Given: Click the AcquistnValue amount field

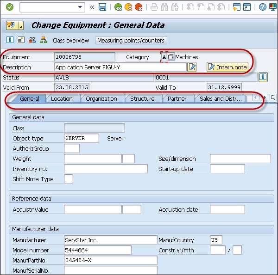Looking at the screenshot, I should pyautogui.click(x=93, y=209).
